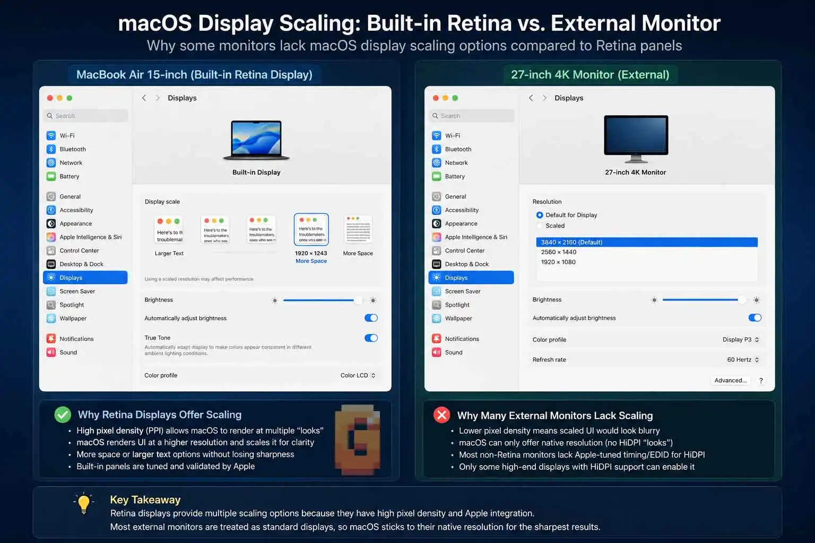
Task: Click the Screen Saver icon in the MacBook Air window
Action: click(51, 291)
